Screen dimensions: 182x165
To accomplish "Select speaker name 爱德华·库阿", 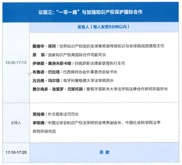I will [x=44, y=46].
